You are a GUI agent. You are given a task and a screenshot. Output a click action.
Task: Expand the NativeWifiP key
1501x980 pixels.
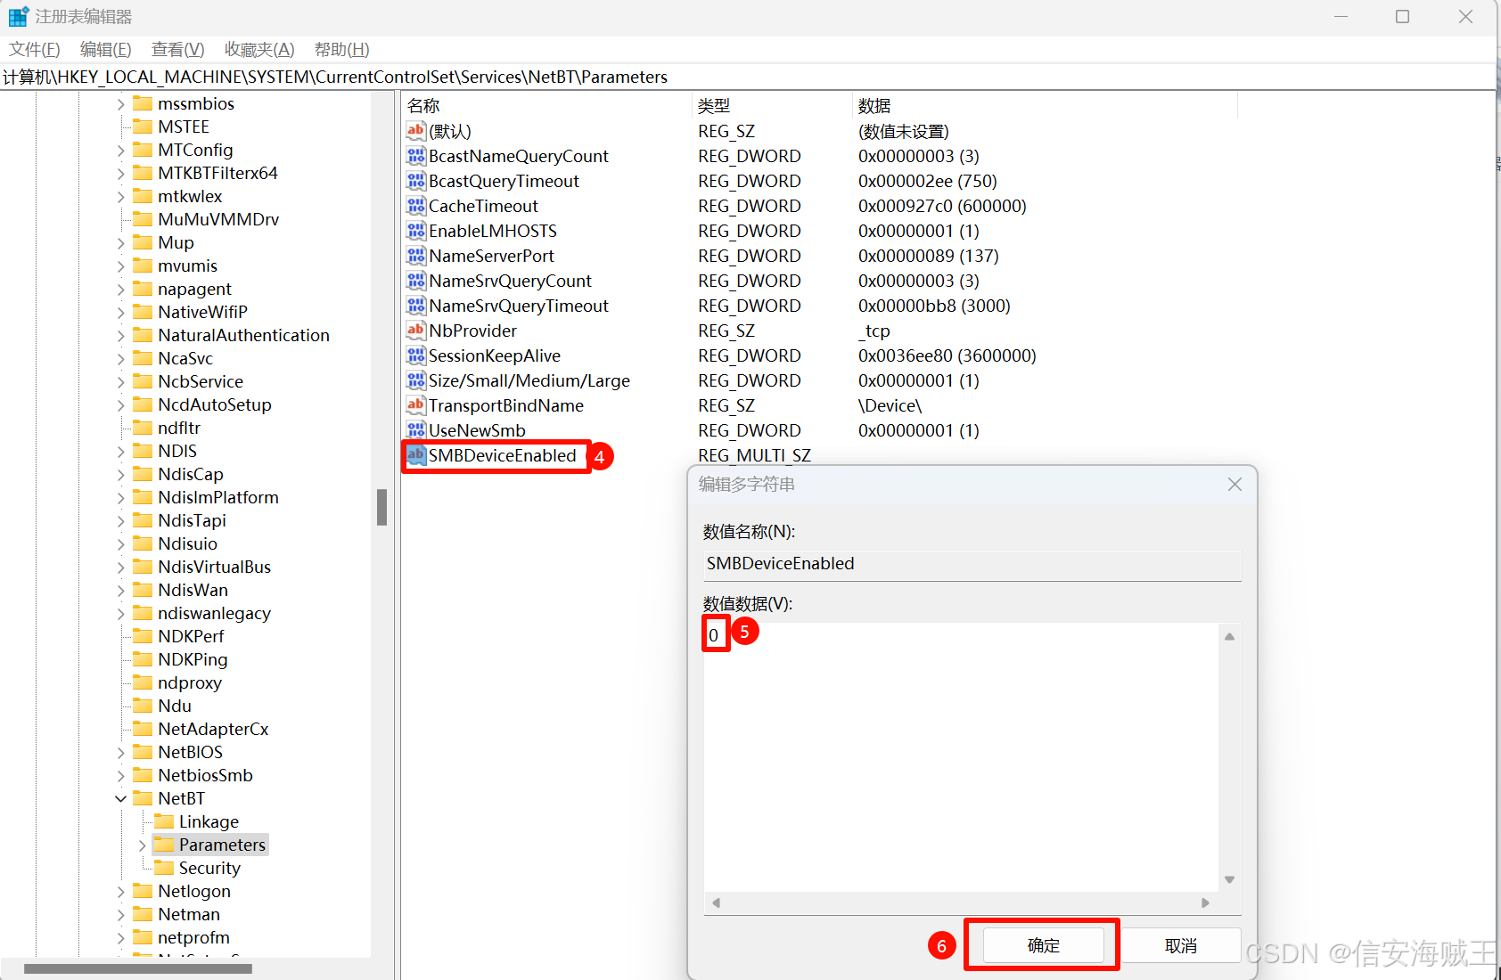click(x=120, y=312)
